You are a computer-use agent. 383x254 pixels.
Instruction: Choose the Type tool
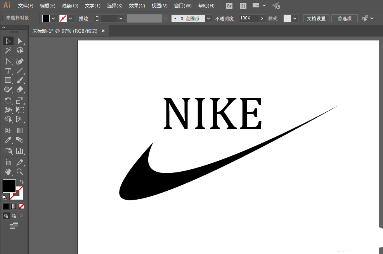(x=8, y=71)
